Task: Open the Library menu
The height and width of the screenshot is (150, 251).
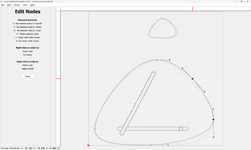Action: [x=17, y=5]
